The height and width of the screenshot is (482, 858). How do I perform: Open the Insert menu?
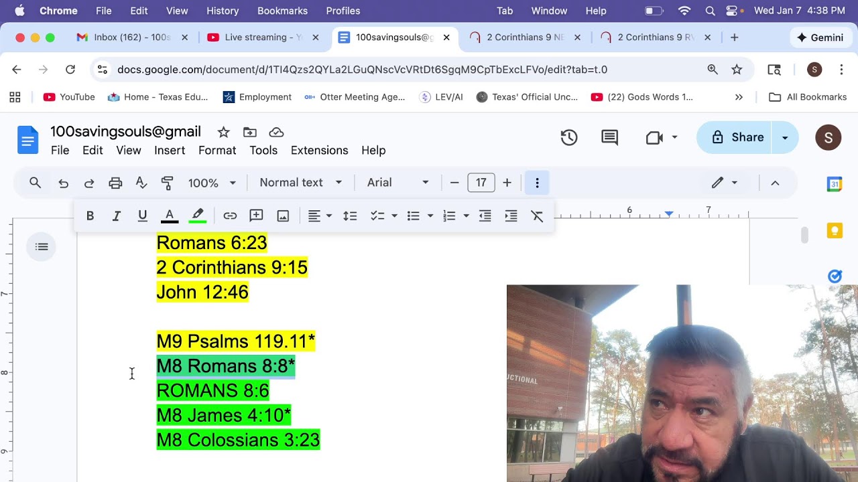tap(170, 150)
